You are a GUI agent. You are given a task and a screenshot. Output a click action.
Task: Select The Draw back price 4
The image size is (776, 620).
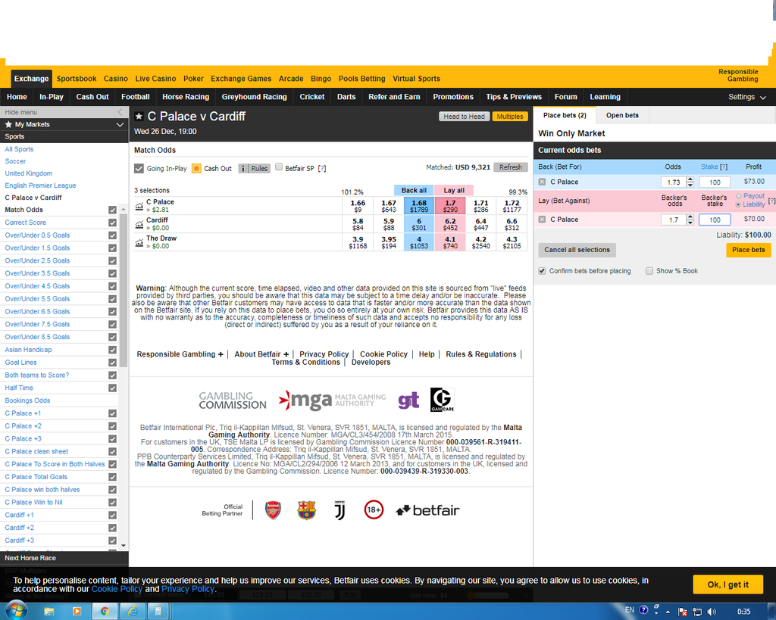click(418, 242)
